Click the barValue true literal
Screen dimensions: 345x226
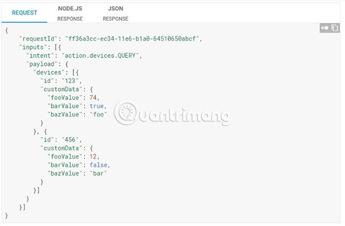(x=97, y=105)
